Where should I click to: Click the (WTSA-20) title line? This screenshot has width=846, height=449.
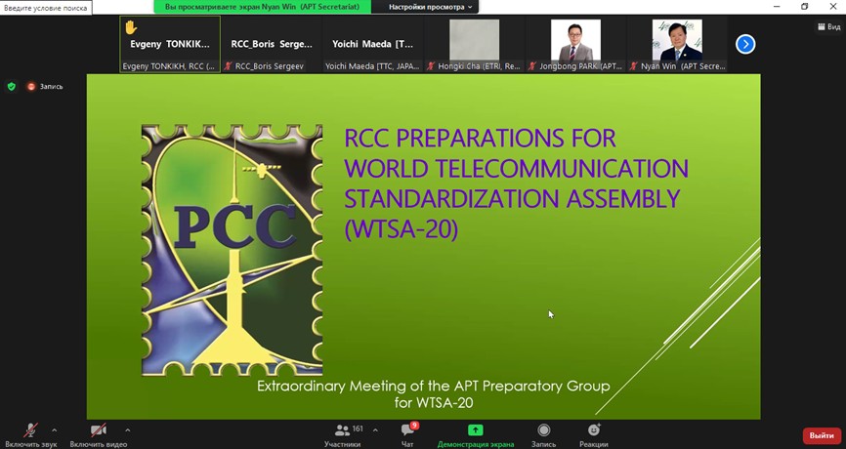[x=401, y=229]
